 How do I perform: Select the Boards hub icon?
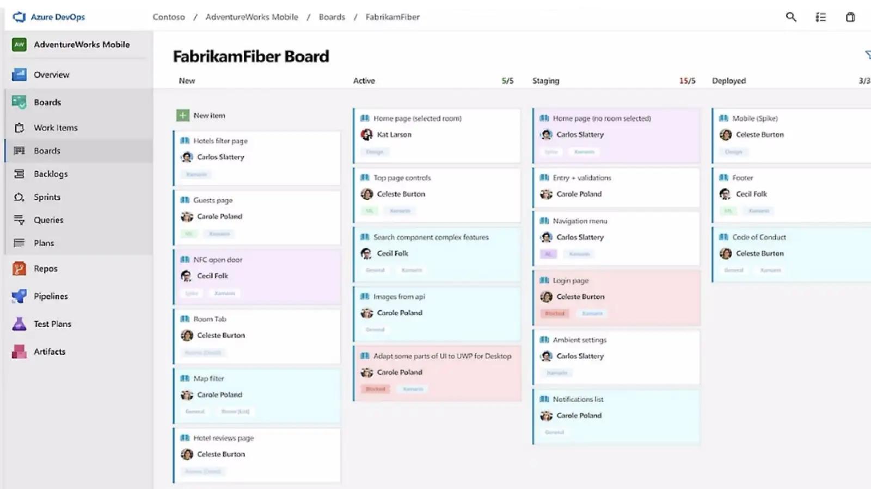pos(19,102)
